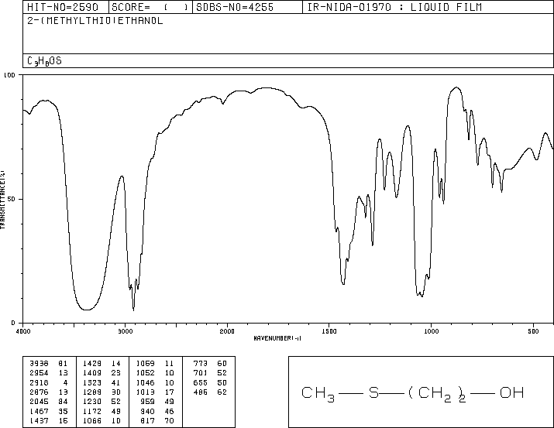Select the 940 peak table entry
554x428 pixels.
pos(157,411)
